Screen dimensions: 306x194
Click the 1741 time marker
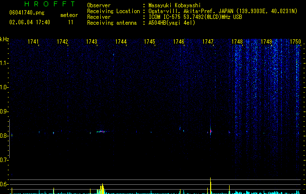click(x=33, y=42)
